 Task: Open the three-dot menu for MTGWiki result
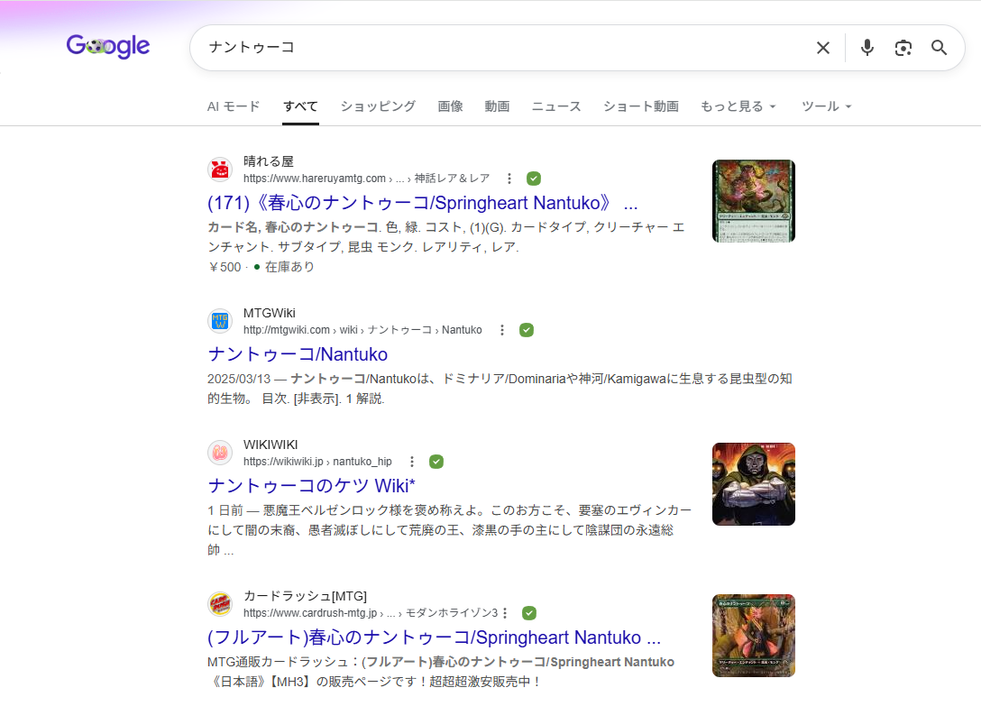pos(501,331)
